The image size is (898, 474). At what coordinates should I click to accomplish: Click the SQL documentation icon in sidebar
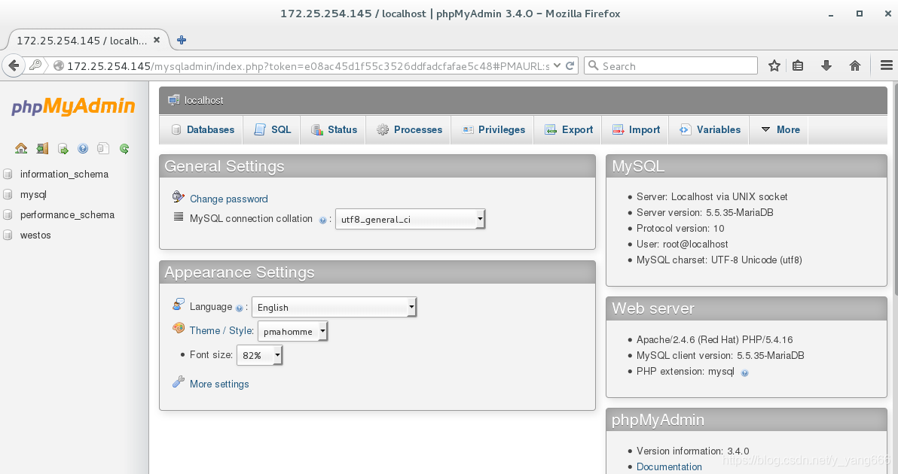point(103,149)
